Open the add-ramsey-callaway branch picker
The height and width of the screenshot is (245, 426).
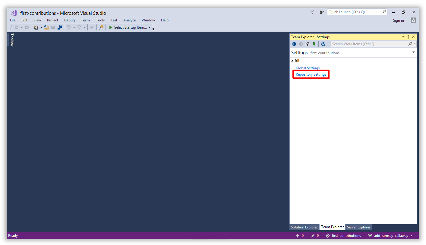click(390, 236)
